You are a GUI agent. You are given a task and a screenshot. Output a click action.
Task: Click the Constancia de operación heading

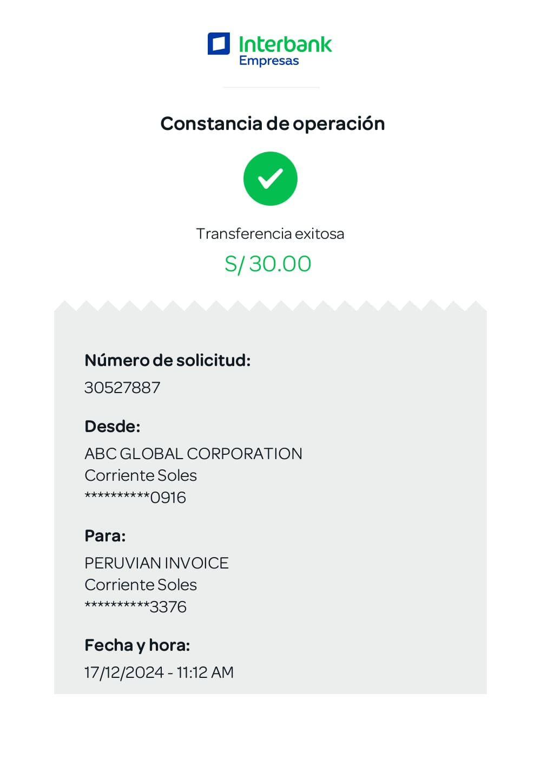click(x=273, y=123)
